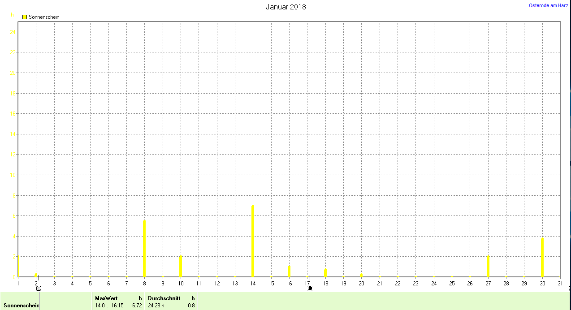
Task: Click the full moon icon below day 2
Action: click(x=39, y=288)
